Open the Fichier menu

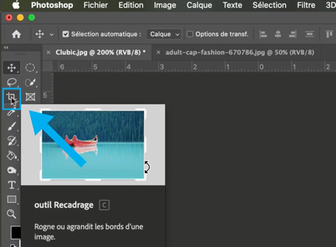(x=96, y=5)
